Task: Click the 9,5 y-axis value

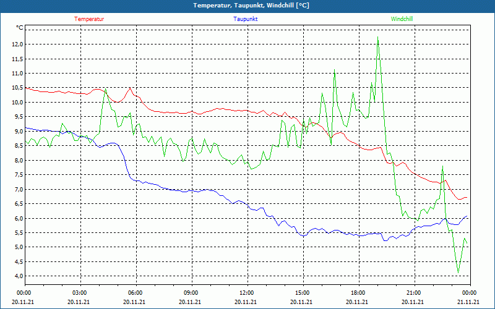Action: (19, 117)
